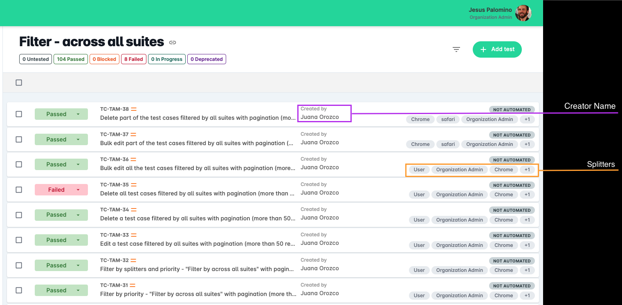Click the priority icon next to TC-TAM-34
Viewport: 622px width, 305px height.
coord(134,210)
